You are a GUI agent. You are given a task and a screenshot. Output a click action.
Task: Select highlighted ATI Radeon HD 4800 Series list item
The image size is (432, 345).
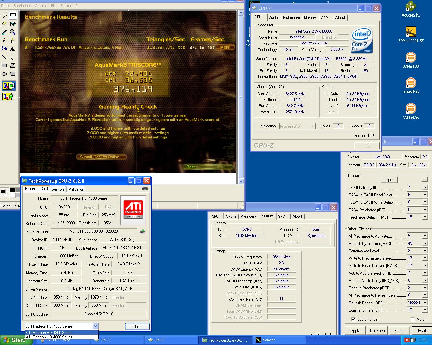(62, 333)
